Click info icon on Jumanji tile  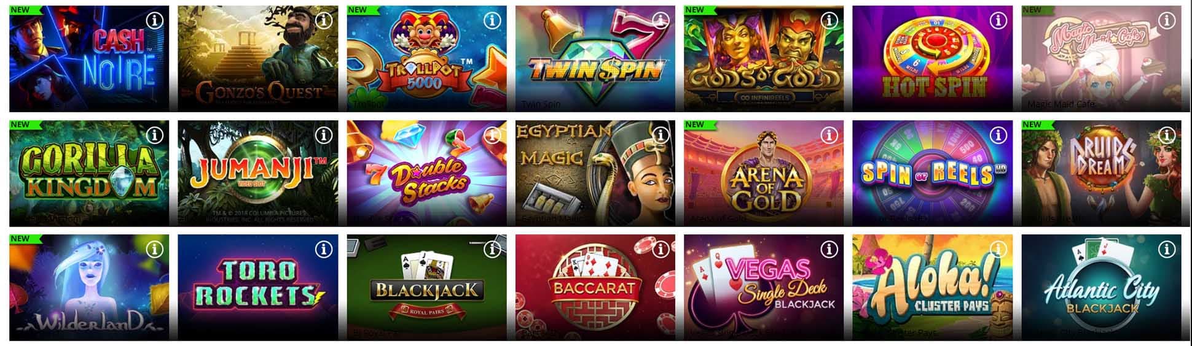[323, 134]
